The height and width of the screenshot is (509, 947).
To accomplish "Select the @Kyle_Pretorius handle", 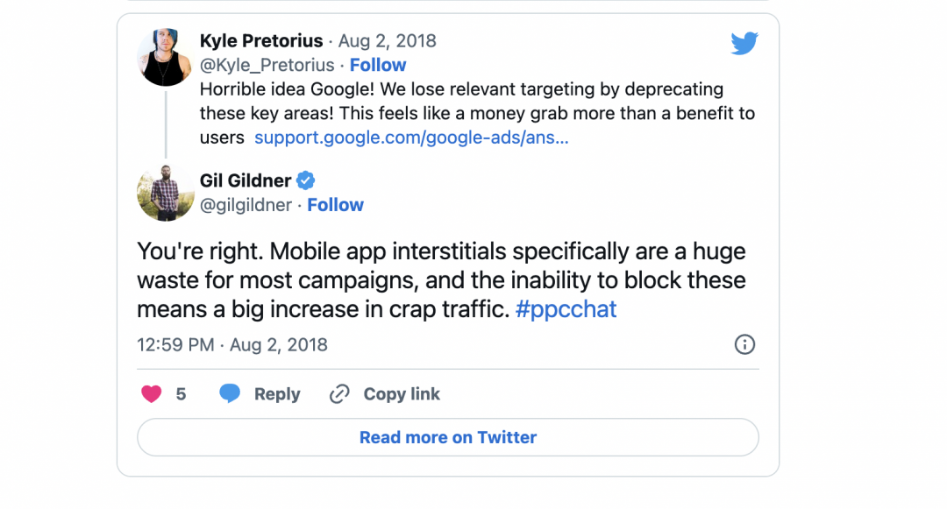I will pos(267,65).
